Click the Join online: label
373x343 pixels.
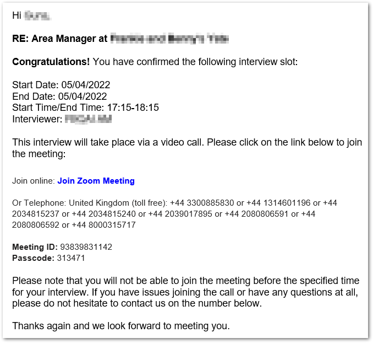pos(33,181)
